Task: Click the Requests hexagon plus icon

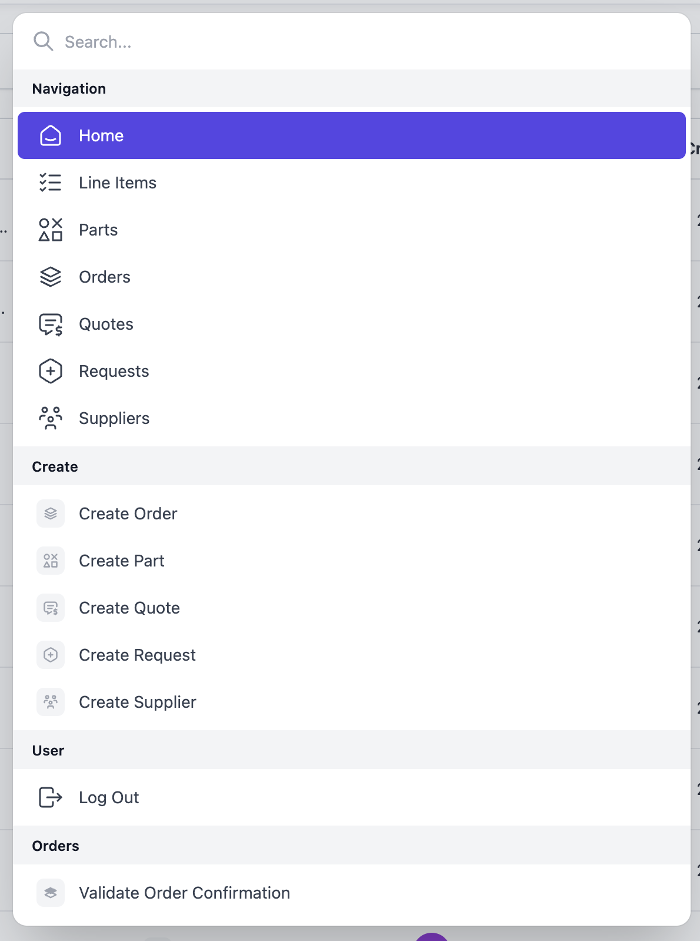Action: point(51,371)
